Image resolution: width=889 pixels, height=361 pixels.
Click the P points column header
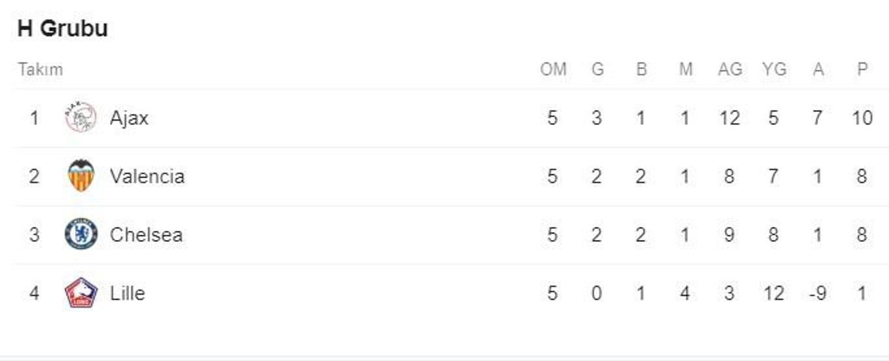862,70
